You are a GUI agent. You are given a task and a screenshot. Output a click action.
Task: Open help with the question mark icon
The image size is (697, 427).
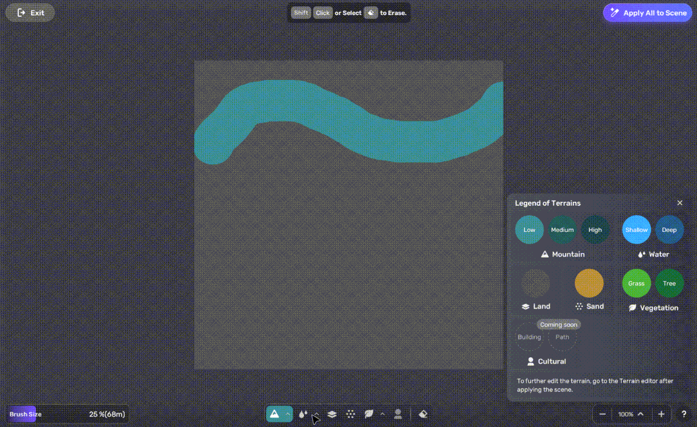pos(684,414)
